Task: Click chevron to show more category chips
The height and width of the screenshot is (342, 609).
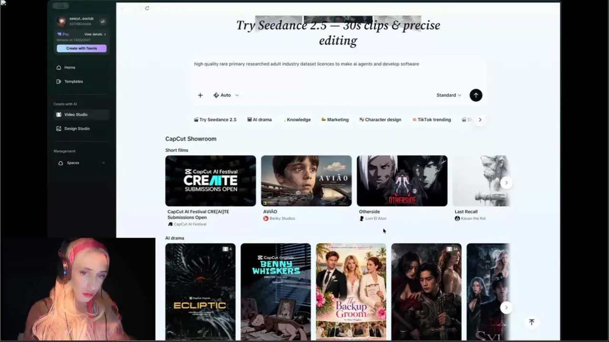Action: [x=480, y=120]
